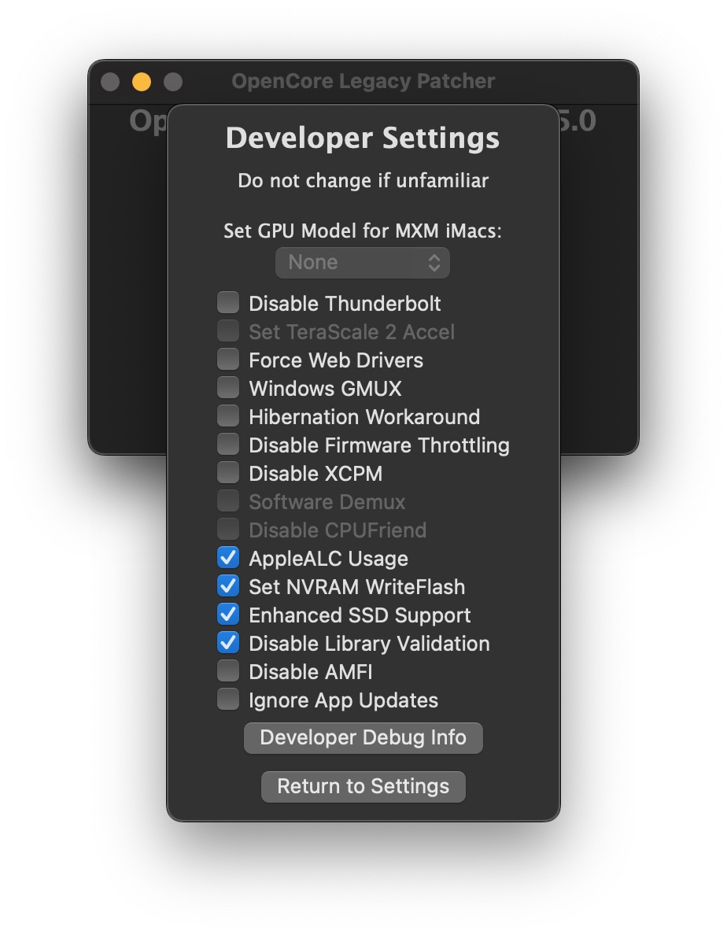Click the Set TeraScale 2 Accel checkbox

(x=228, y=331)
